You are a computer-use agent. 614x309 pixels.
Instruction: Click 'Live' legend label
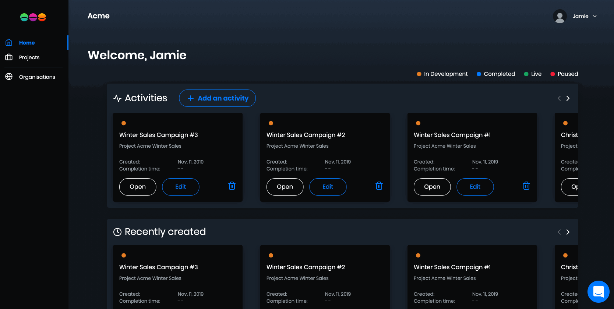[x=536, y=74]
